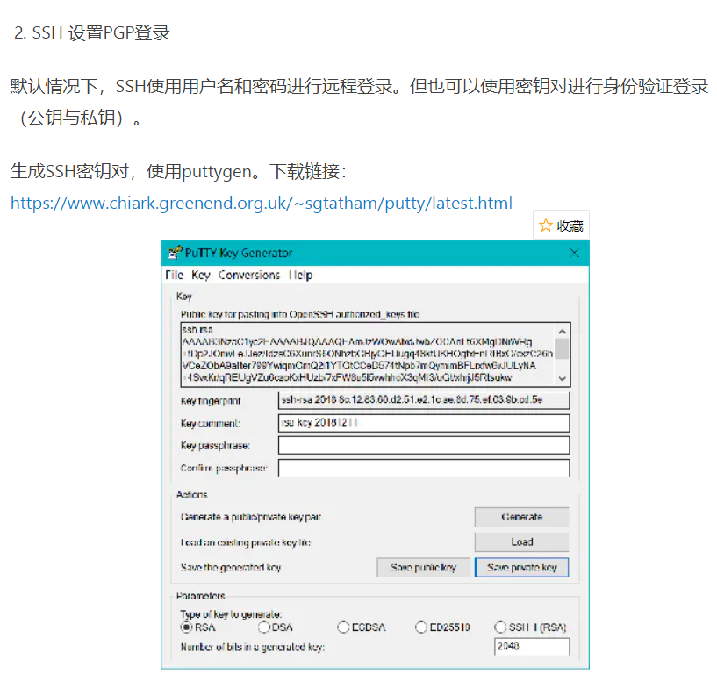Open the Conversions menu
This screenshot has height=681, width=717.
click(248, 275)
